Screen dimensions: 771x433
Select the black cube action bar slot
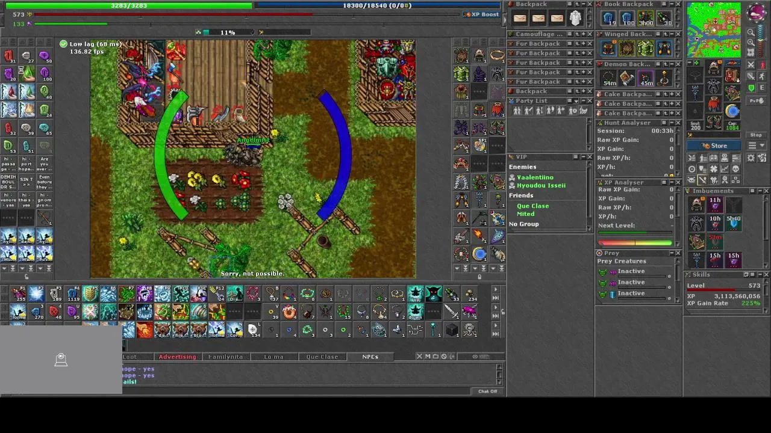click(x=451, y=330)
